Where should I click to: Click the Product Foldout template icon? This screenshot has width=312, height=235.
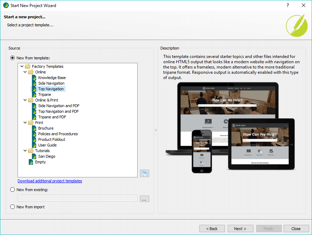click(34, 139)
